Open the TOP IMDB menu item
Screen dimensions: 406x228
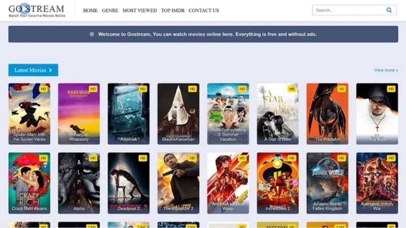coord(173,10)
